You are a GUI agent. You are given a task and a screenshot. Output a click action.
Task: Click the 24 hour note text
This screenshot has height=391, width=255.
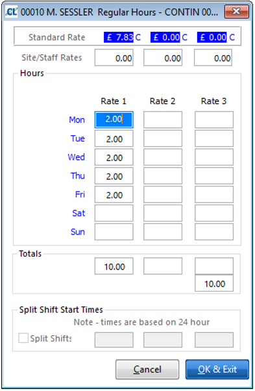(141, 322)
